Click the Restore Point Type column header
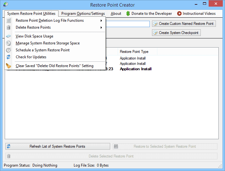 pos(134,52)
